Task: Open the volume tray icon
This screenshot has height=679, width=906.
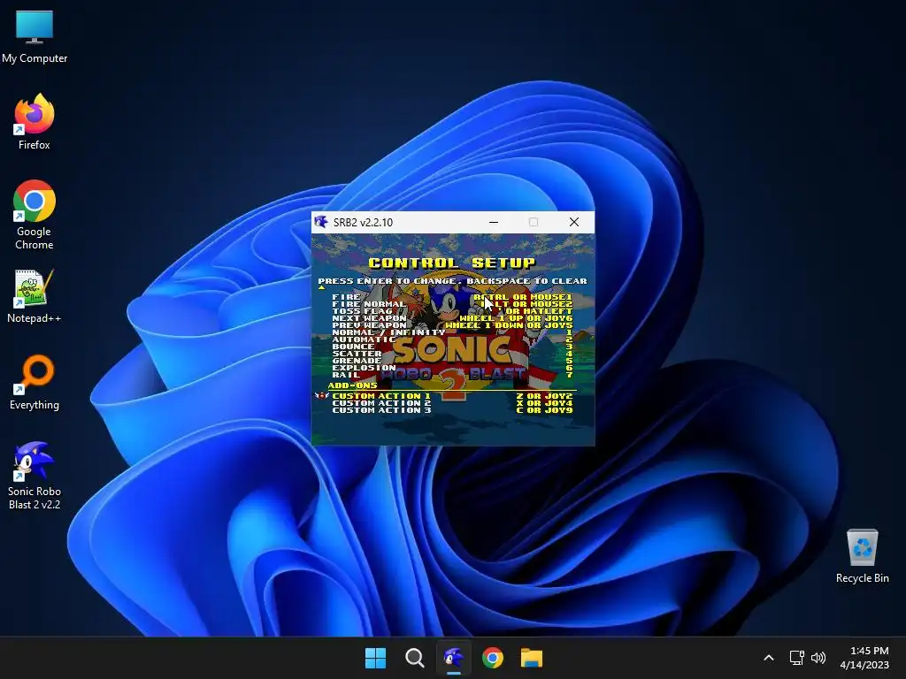Action: coord(818,658)
